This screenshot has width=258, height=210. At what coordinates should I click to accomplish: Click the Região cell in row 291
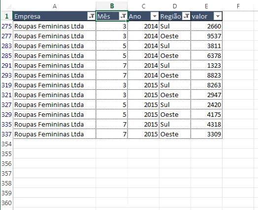pos(175,65)
